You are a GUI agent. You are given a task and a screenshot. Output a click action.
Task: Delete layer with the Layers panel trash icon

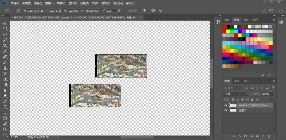pyautogui.click(x=269, y=136)
